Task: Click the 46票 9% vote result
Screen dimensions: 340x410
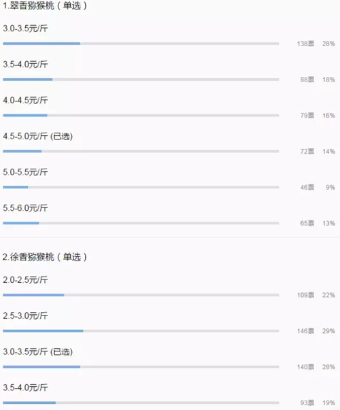Action: point(318,188)
